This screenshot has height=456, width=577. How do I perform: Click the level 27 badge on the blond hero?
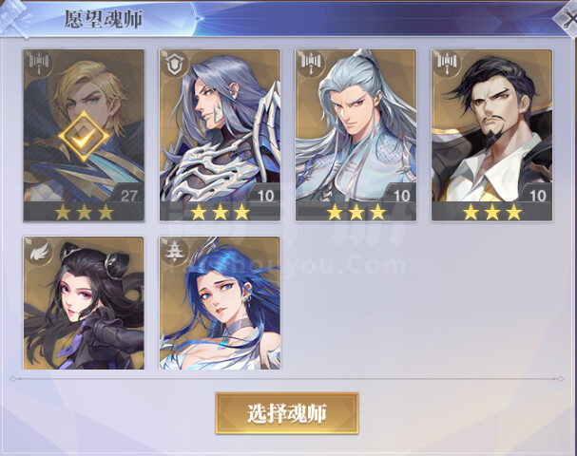(x=128, y=196)
